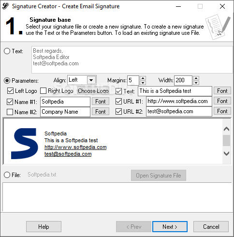
Task: Enable the Name #2 checkbox
Action: [x=10, y=112]
